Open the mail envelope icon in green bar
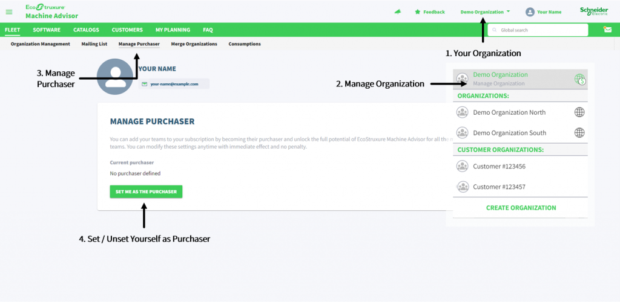This screenshot has height=302, width=620. [x=607, y=30]
